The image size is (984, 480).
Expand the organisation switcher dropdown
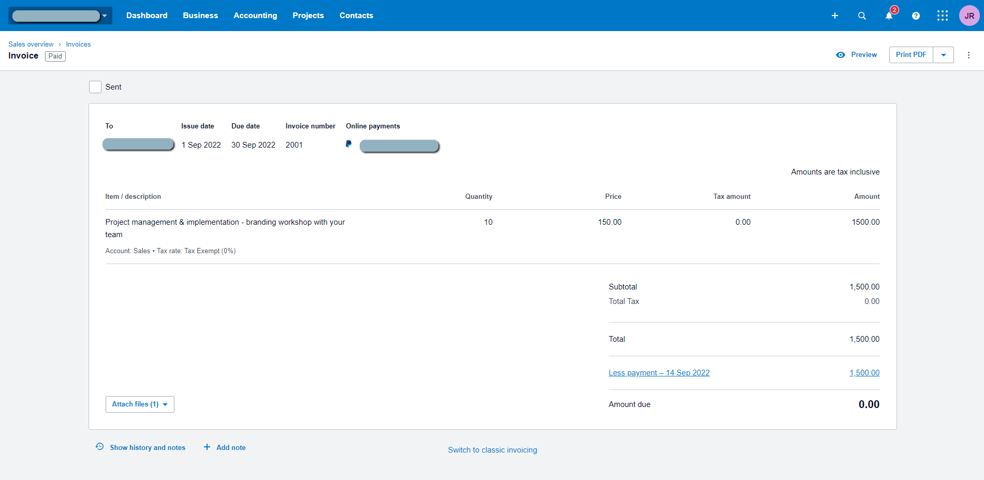(61, 16)
